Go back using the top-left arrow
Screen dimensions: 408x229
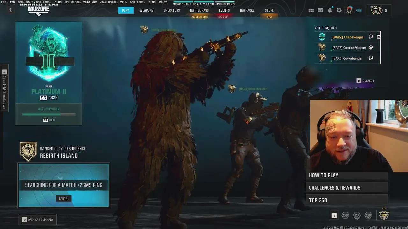(x=10, y=10)
